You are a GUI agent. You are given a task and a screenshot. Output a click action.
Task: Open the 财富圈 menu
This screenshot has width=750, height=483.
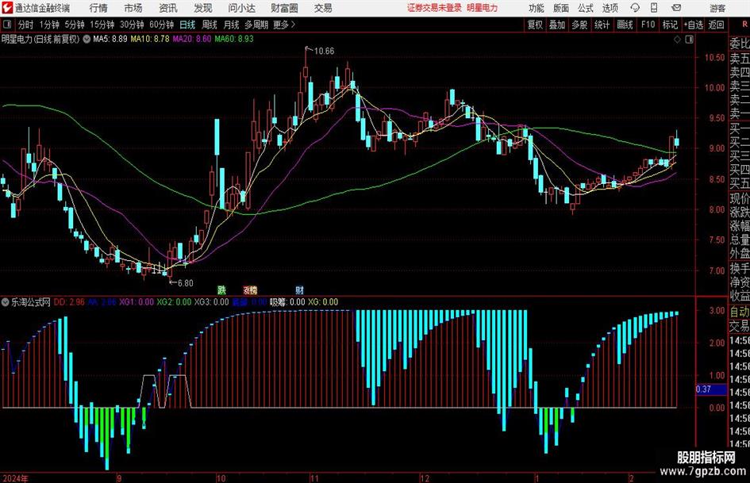[284, 8]
